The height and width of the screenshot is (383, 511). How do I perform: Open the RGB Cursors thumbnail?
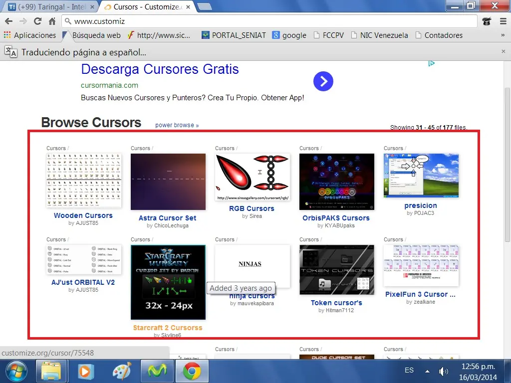point(253,177)
